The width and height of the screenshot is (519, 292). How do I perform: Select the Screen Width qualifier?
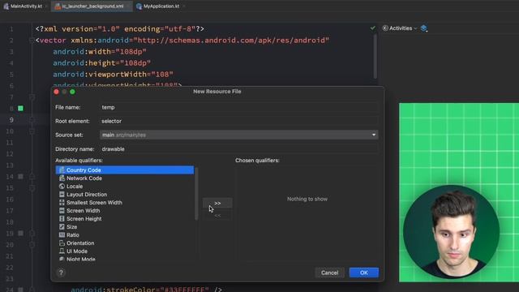click(x=125, y=211)
